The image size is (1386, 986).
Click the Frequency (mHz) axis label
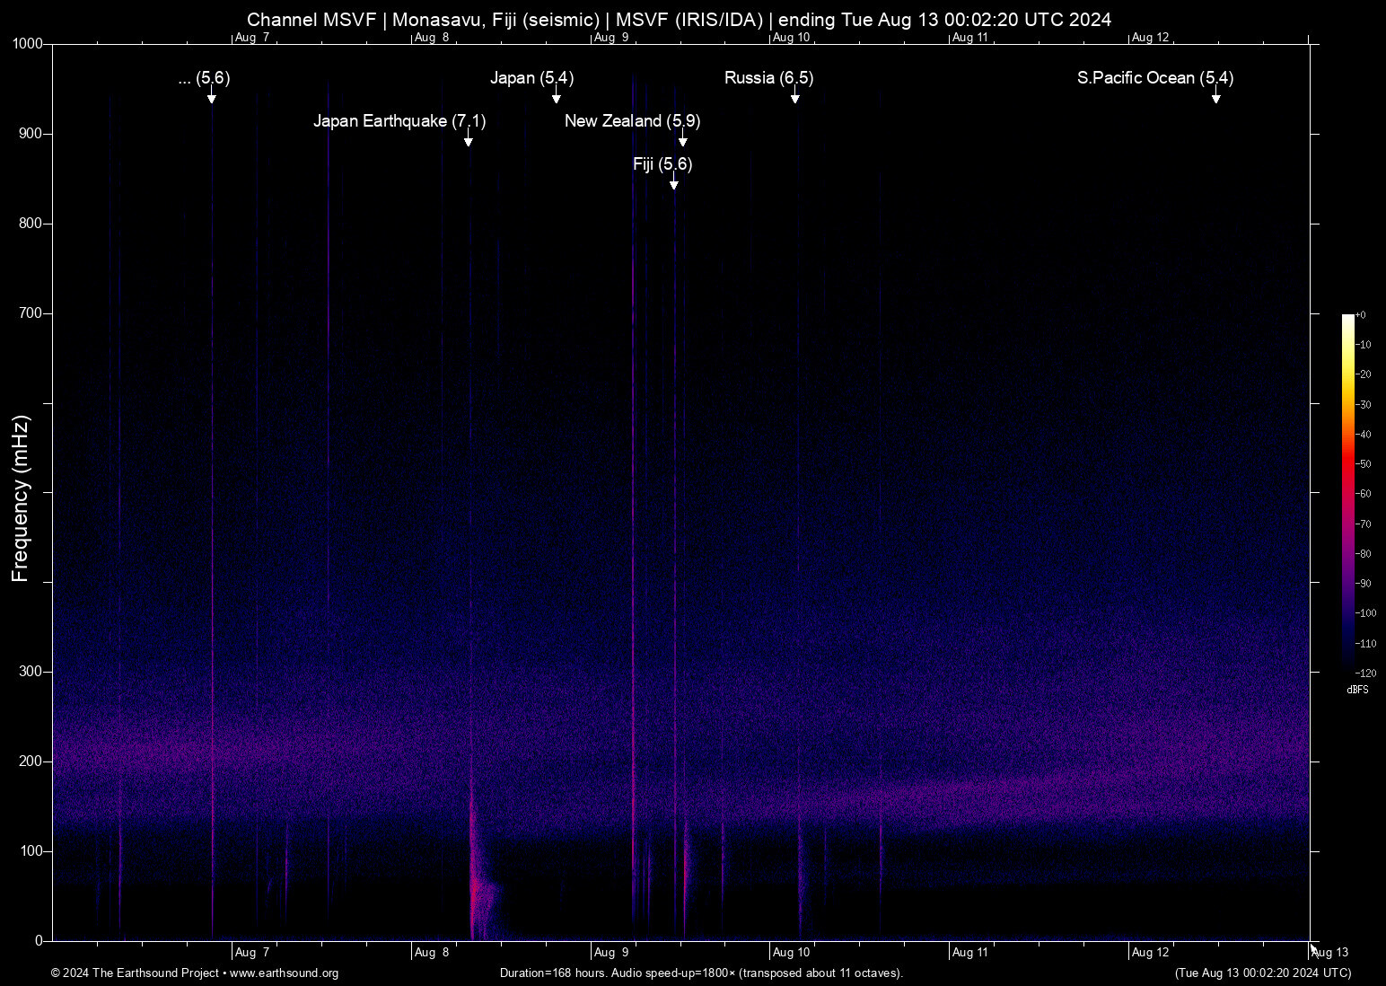pyautogui.click(x=21, y=498)
